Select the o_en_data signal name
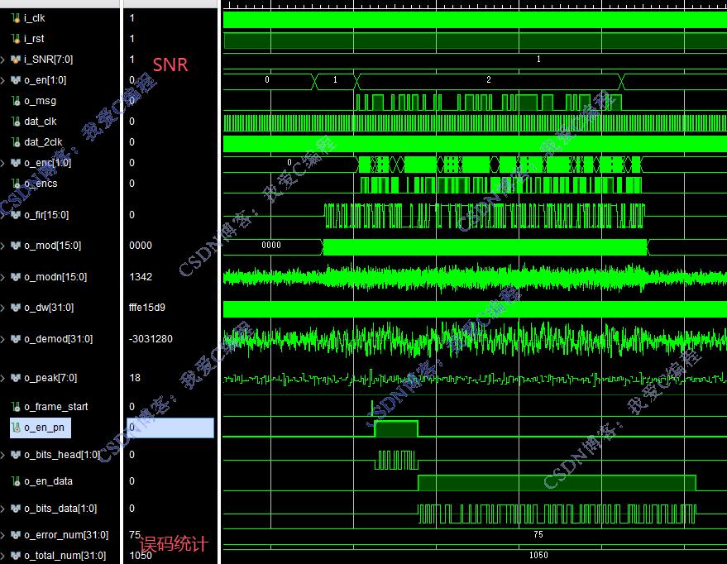727x564 pixels. coord(48,481)
